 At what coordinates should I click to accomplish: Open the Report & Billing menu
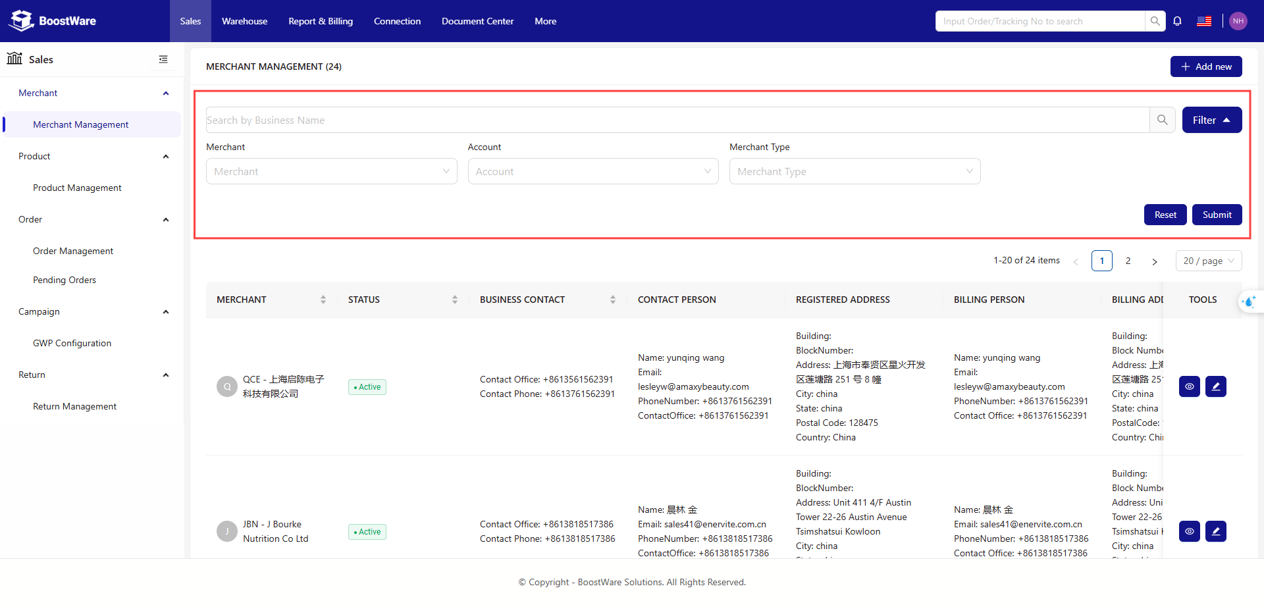point(321,21)
